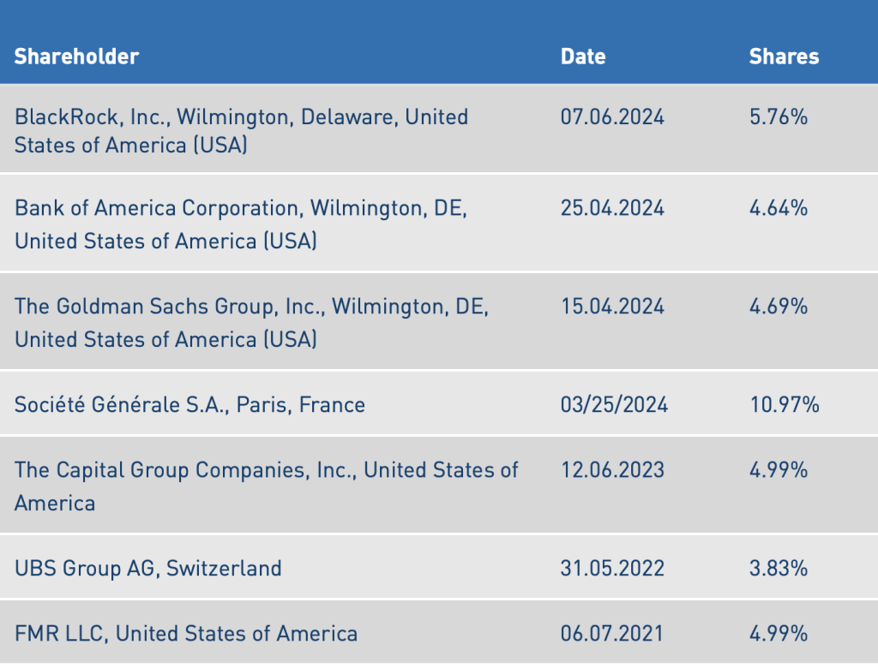Click the 15.04.2024 date value
Screen dimensions: 878x668
point(612,306)
